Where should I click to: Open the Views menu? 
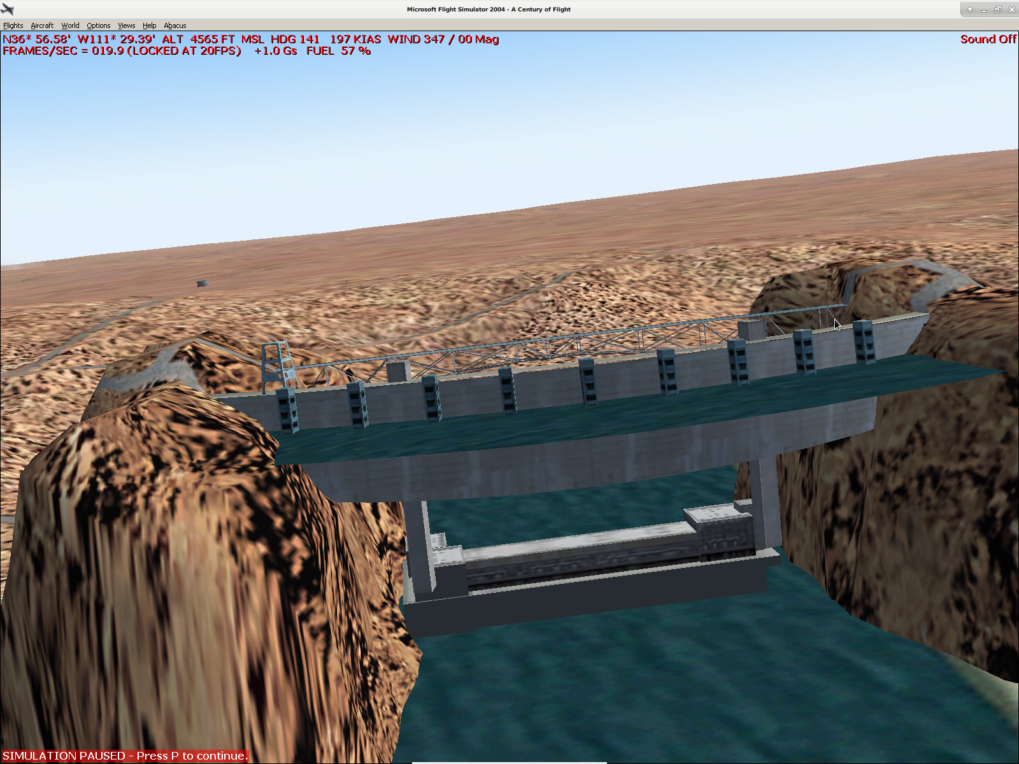[126, 25]
